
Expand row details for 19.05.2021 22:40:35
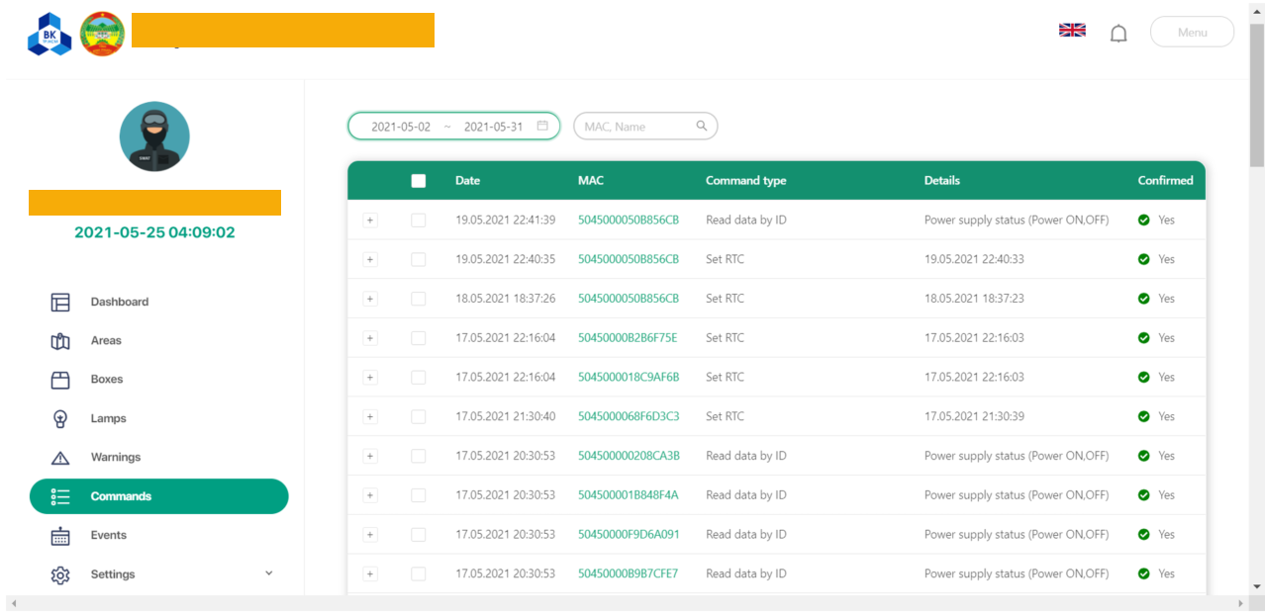370,259
